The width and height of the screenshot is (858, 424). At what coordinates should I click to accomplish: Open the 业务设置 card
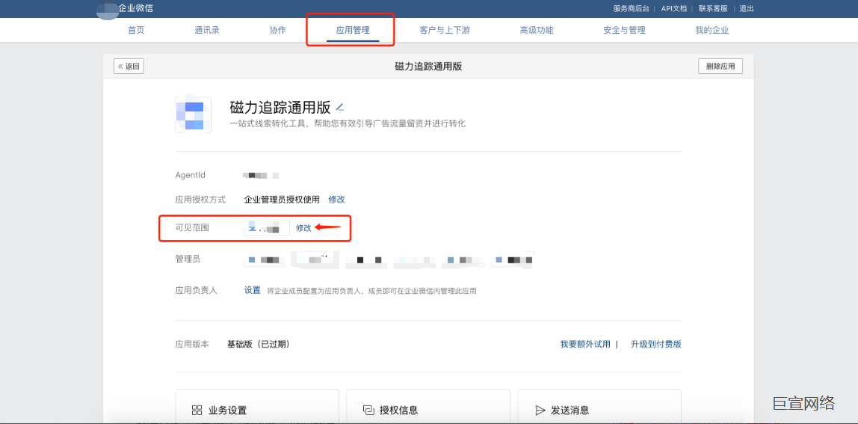pyautogui.click(x=256, y=406)
